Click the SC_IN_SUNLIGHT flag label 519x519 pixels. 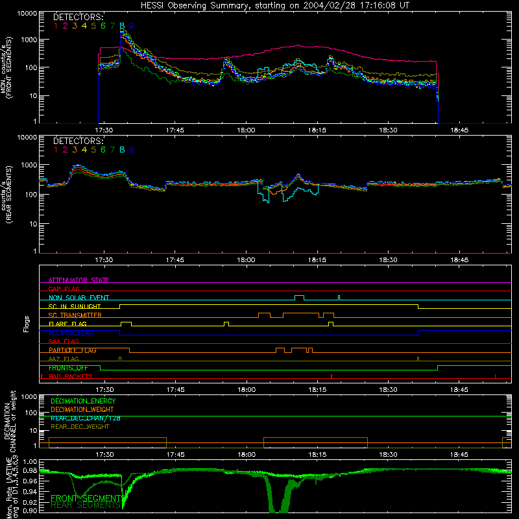75,306
